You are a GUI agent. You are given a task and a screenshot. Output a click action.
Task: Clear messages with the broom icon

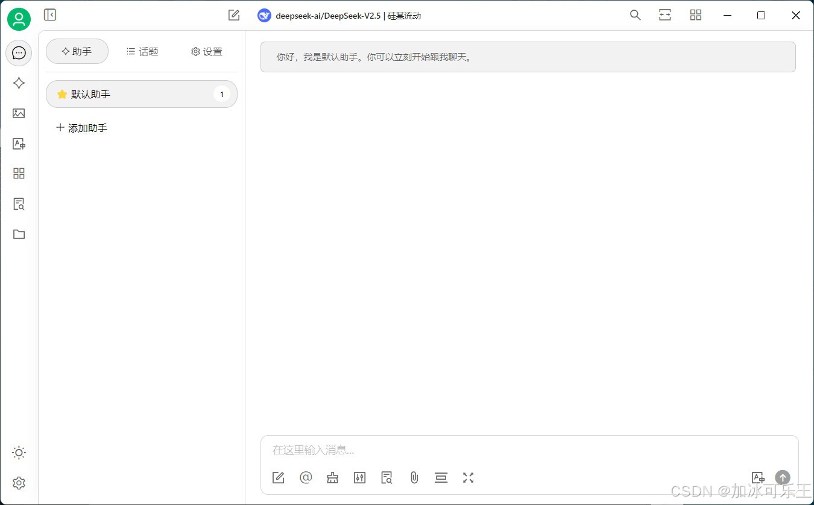[x=332, y=477]
